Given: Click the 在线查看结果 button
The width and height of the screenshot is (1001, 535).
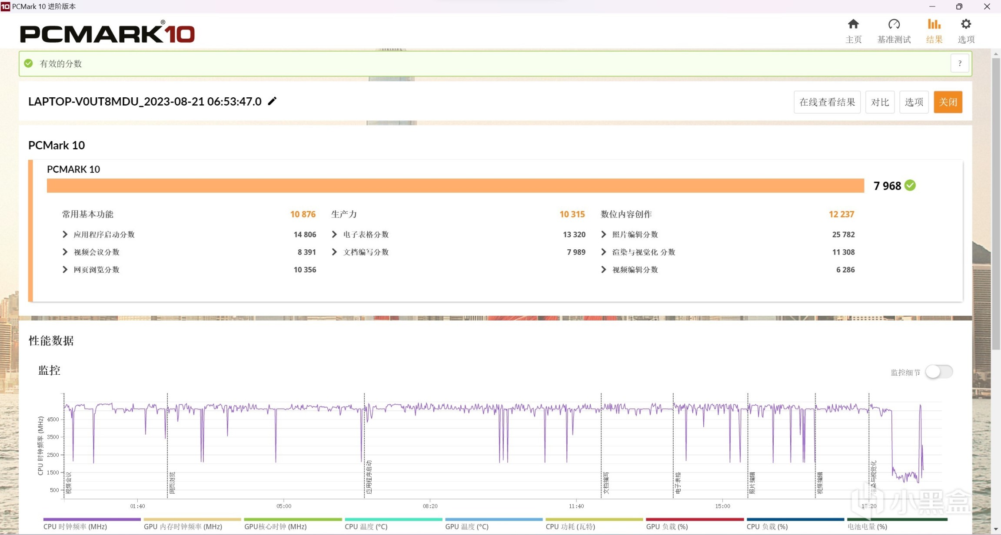Looking at the screenshot, I should tap(827, 102).
